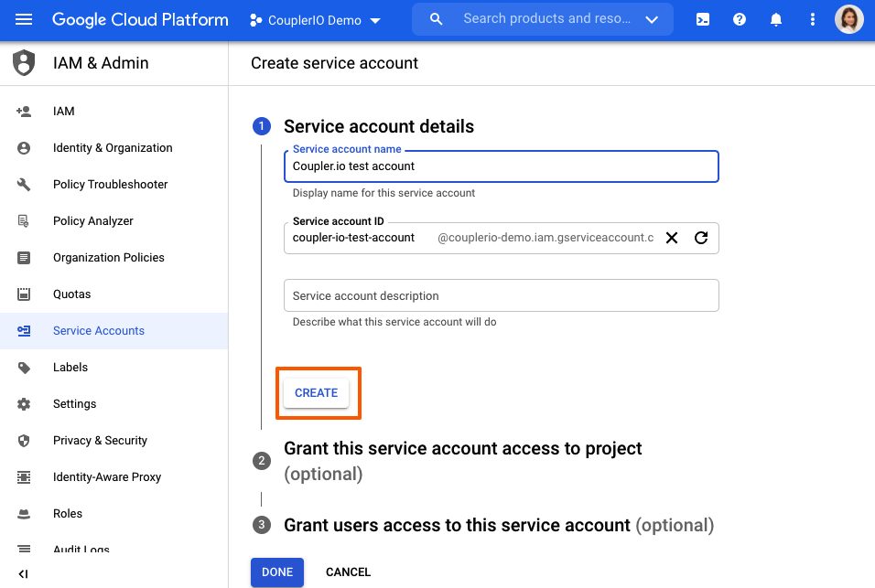Image resolution: width=875 pixels, height=588 pixels.
Task: Expand step 2 Grant service account access
Action: tap(462, 449)
